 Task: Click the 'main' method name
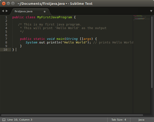pos(60,39)
